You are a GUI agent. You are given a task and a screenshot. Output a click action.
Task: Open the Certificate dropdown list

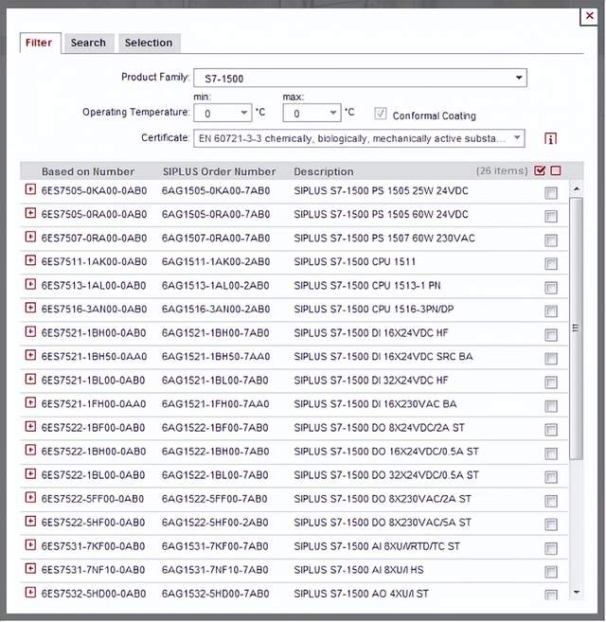tap(360, 138)
